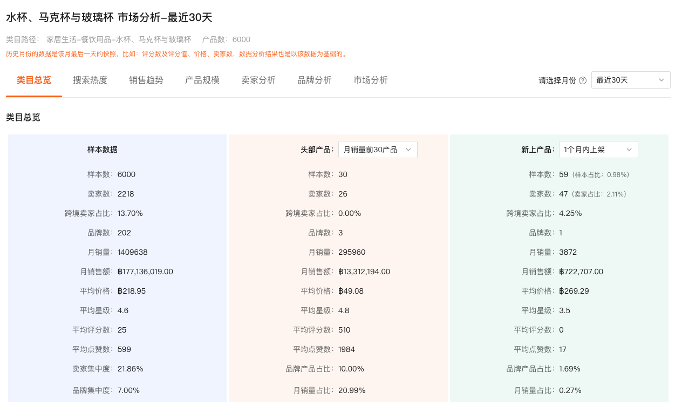Click the 产品数: 6000 label
This screenshot has width=682, height=413.
pyautogui.click(x=226, y=39)
